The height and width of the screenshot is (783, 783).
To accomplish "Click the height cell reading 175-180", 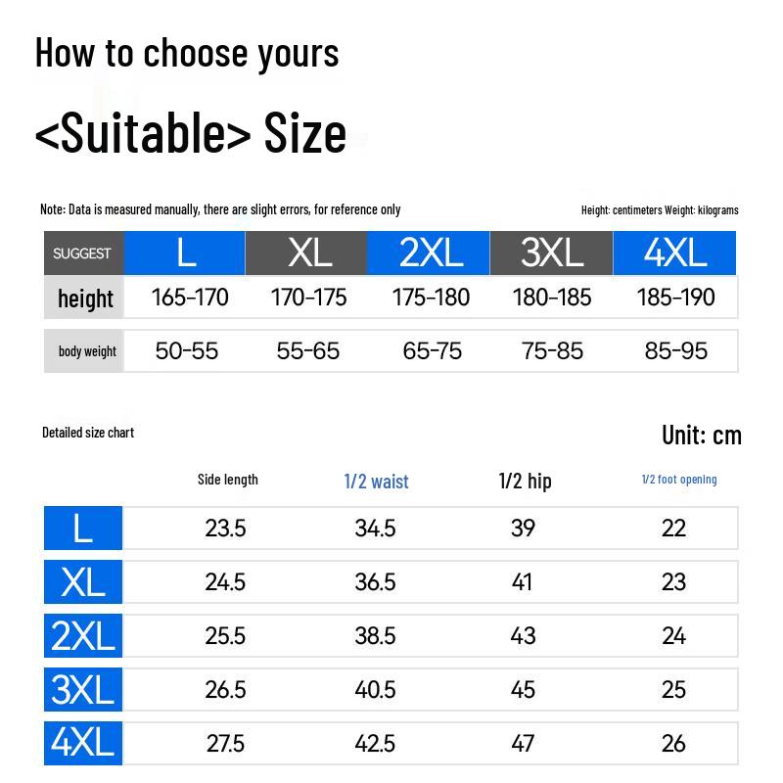I will click(x=431, y=298).
